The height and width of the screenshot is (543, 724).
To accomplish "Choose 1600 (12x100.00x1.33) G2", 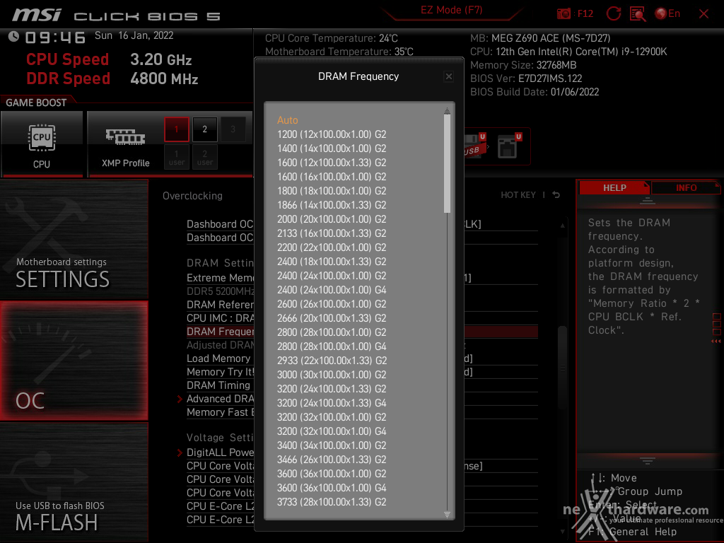I will coord(332,163).
